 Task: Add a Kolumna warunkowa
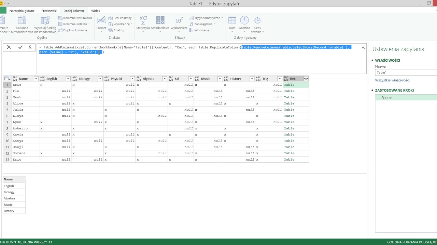click(x=75, y=18)
